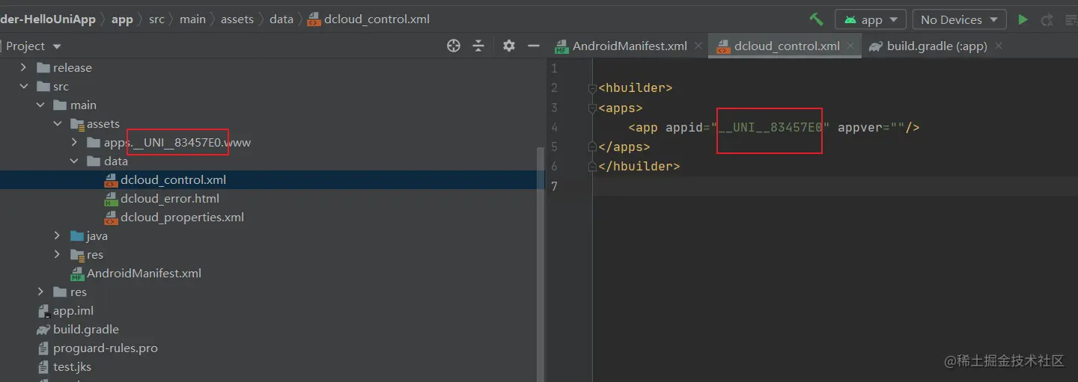1078x382 pixels.
Task: Click the closing </hbuilder> tag
Action: tap(639, 166)
